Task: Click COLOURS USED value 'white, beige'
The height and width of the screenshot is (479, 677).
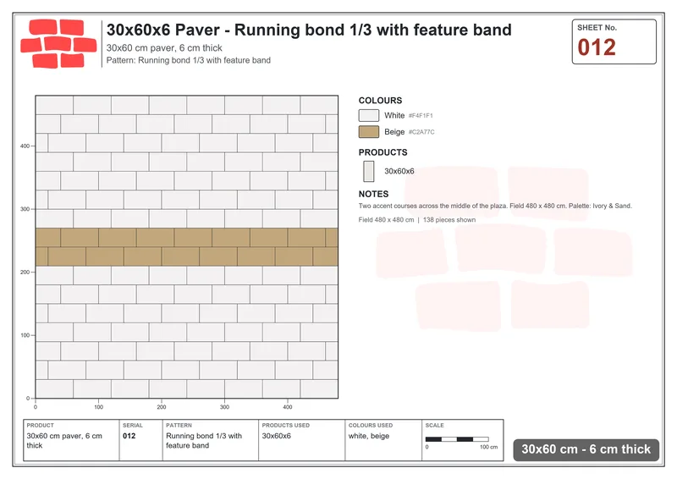Action: (x=369, y=436)
